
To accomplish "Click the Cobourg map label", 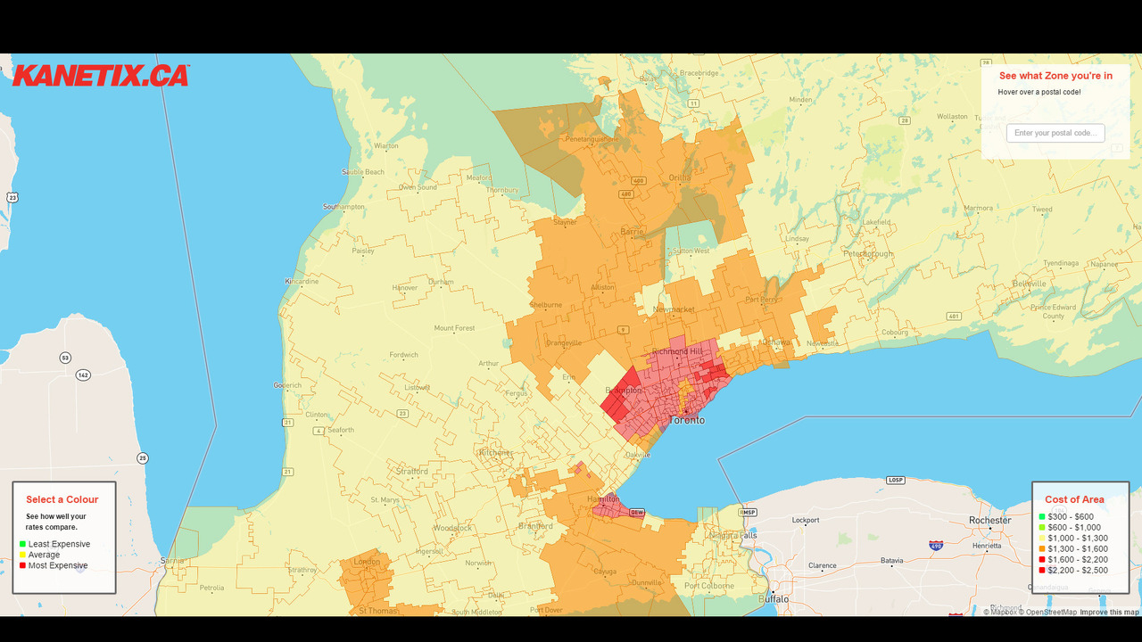I will (x=894, y=333).
